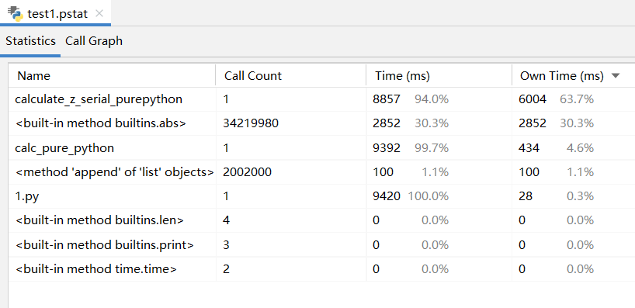Select the 1.py row
This screenshot has width=635, height=308.
coord(321,196)
